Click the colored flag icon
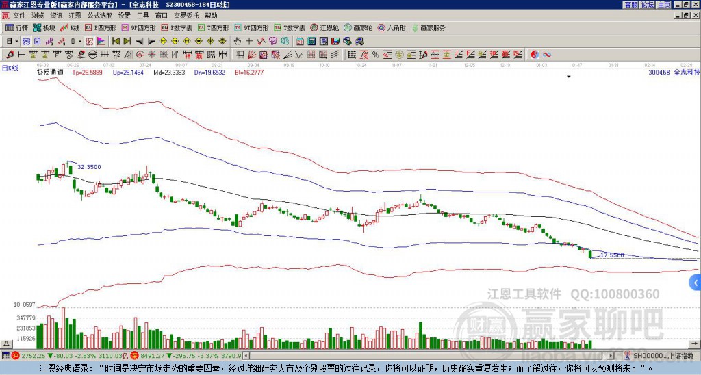The image size is (701, 375). [101, 41]
